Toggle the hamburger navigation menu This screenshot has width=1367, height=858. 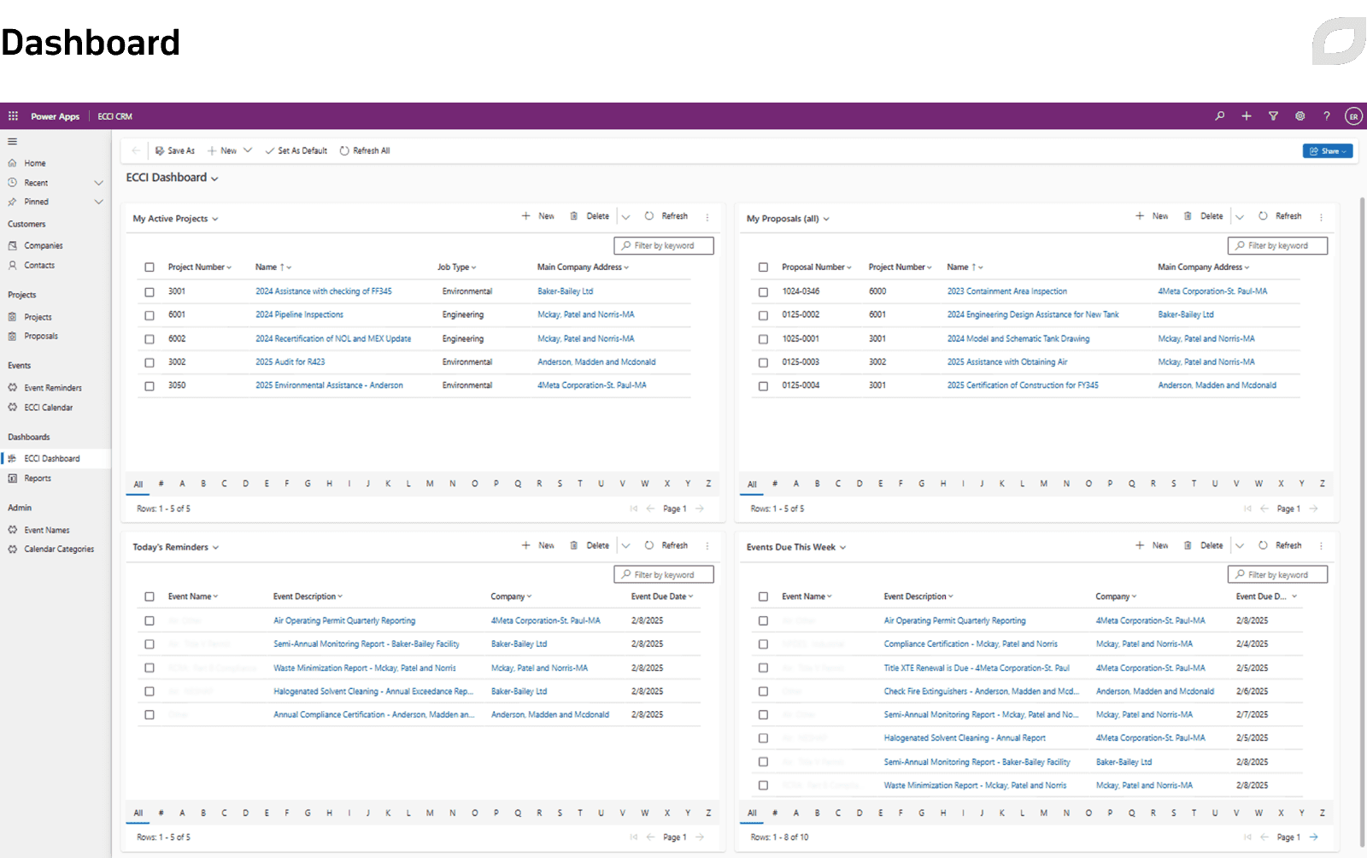click(13, 142)
